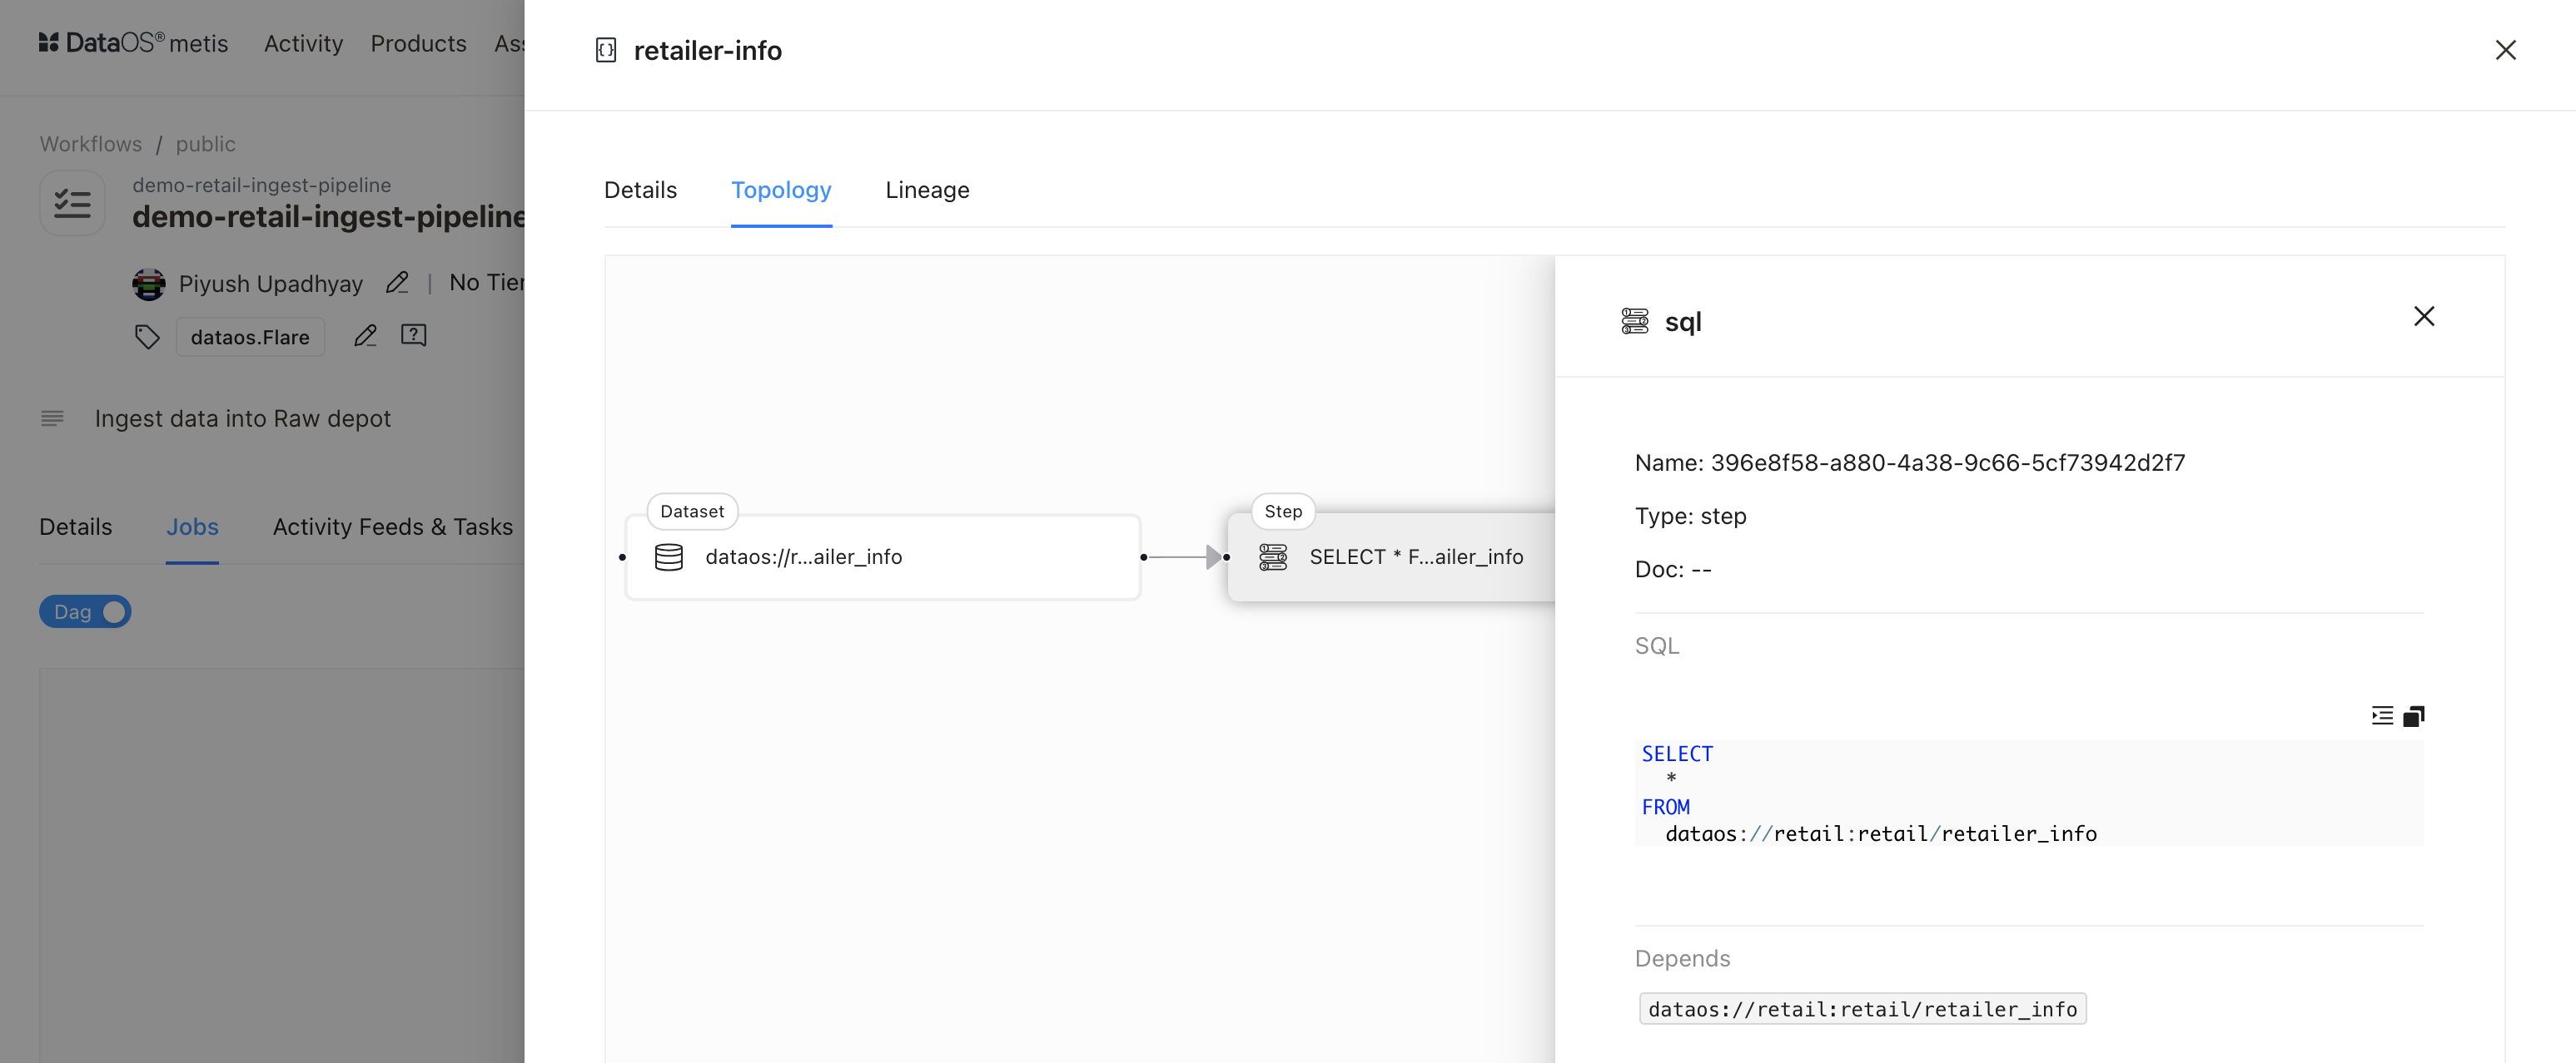The height and width of the screenshot is (1063, 2576).
Task: Click the dataset cylinder icon in topology
Action: tap(669, 555)
